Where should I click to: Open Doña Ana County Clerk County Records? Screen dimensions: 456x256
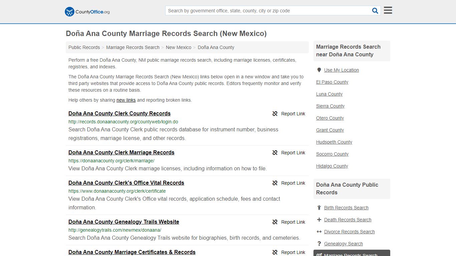(120, 113)
